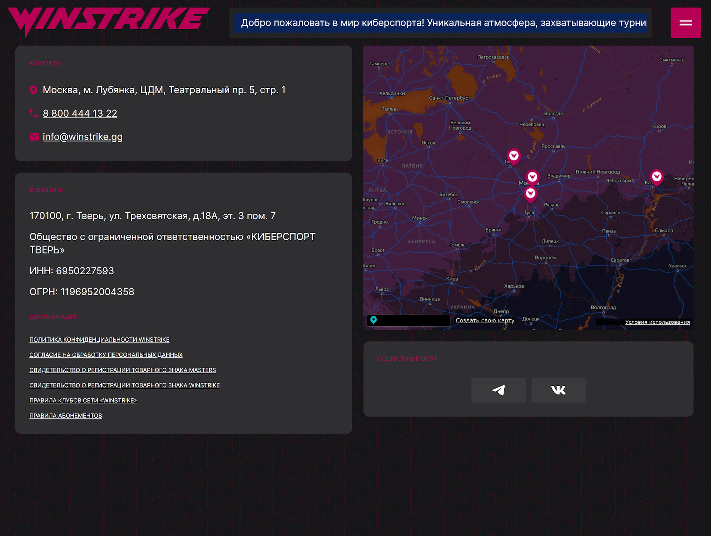
Task: Click the Tver club map marker
Action: [514, 156]
